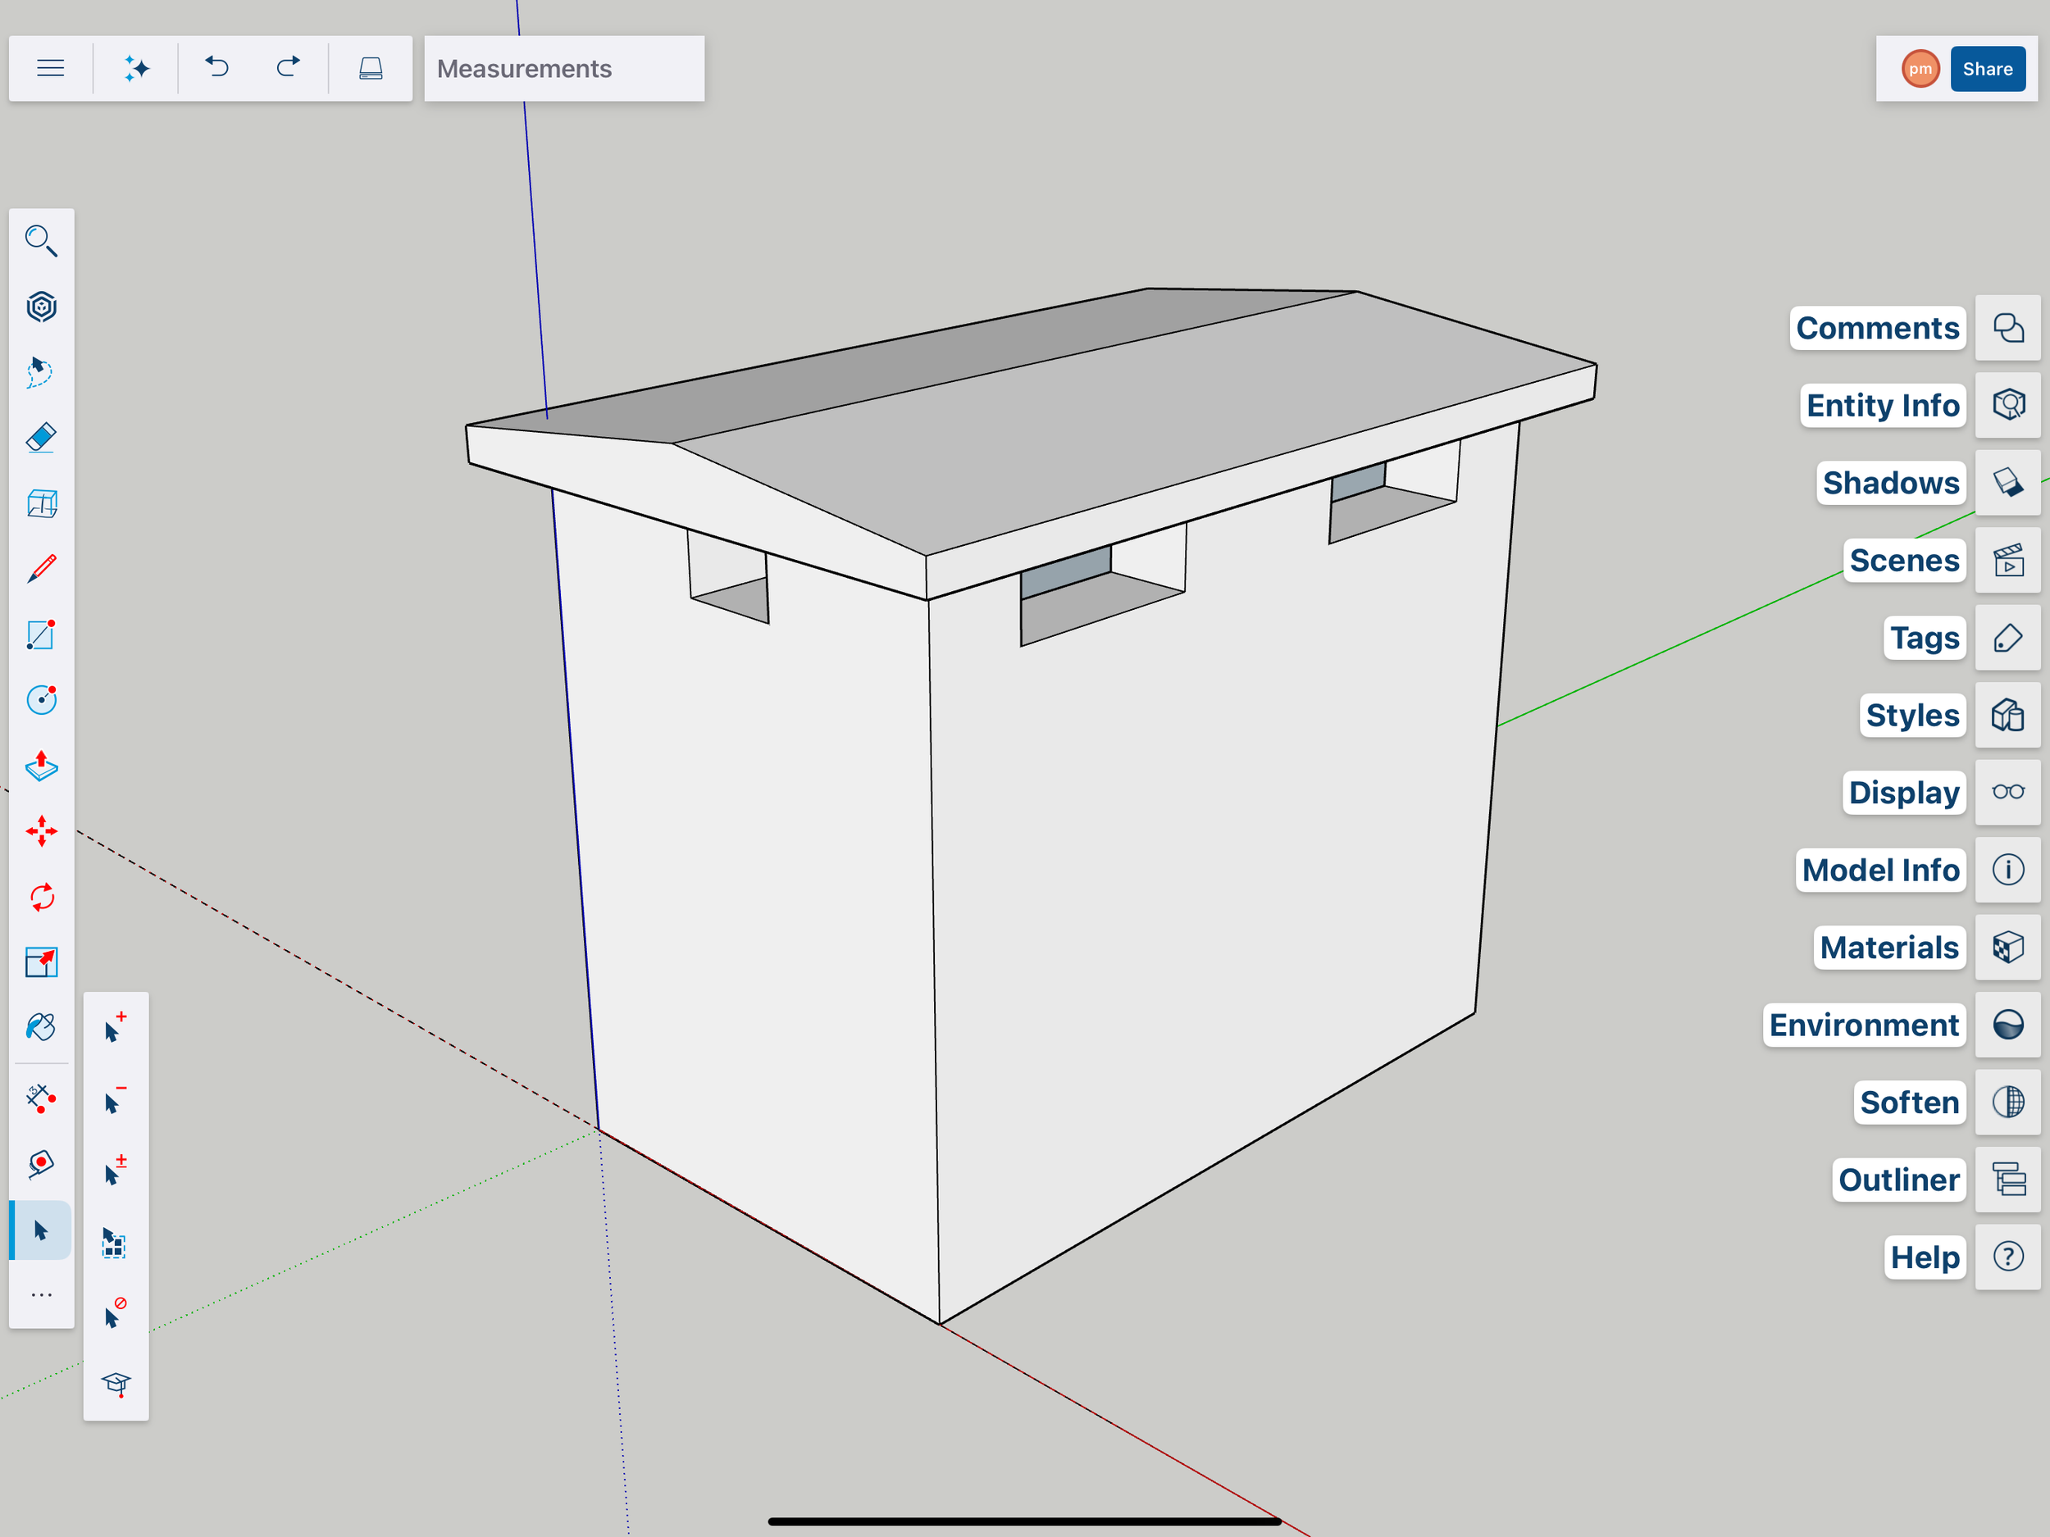Click the Help question mark icon
Screen dimensions: 2050x1537
click(x=2007, y=1257)
